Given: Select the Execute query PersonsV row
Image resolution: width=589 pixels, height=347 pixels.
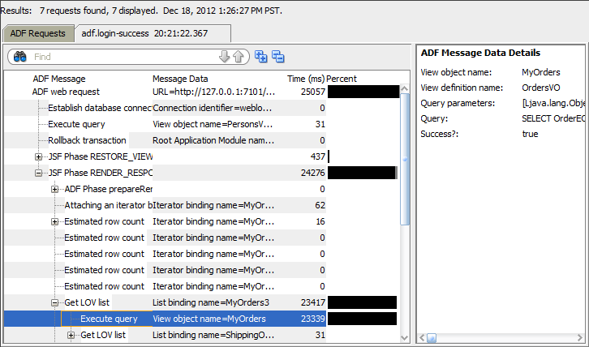Looking at the screenshot, I should tap(202, 124).
